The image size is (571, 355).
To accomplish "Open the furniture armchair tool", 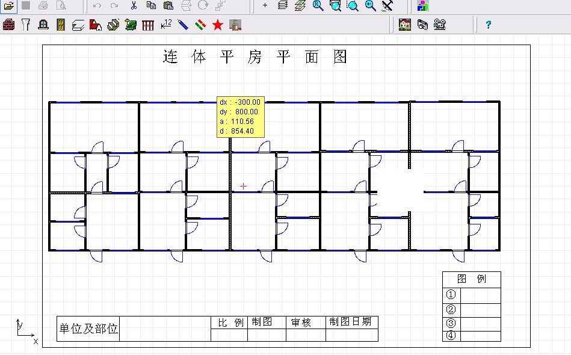I will 131,25.
